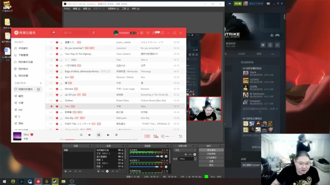
Task: Remove the selected OBS scene
Action: [70, 171]
